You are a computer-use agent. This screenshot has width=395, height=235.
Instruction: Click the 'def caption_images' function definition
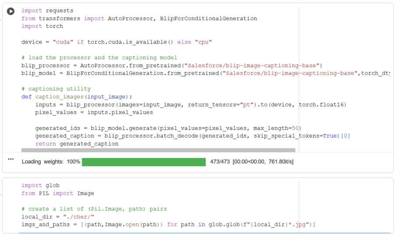pyautogui.click(x=76, y=97)
